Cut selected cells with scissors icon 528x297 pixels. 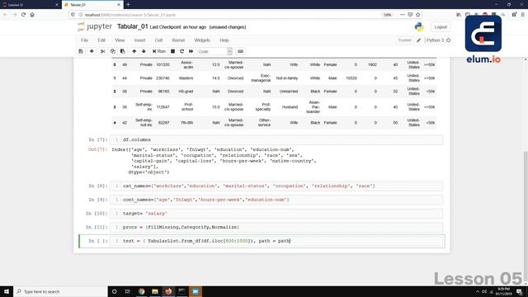click(102, 51)
